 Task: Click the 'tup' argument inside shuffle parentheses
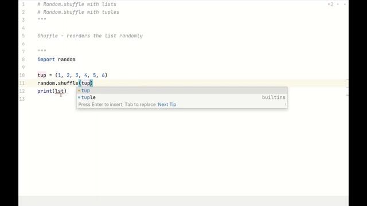[85, 83]
